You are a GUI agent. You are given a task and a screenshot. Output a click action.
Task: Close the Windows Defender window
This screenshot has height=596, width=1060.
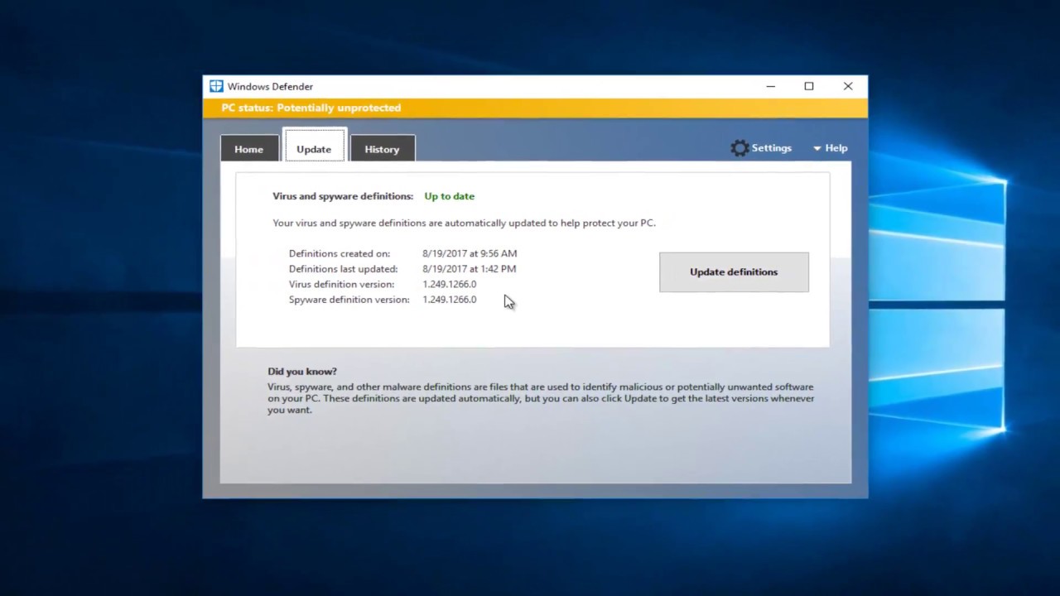click(x=848, y=86)
